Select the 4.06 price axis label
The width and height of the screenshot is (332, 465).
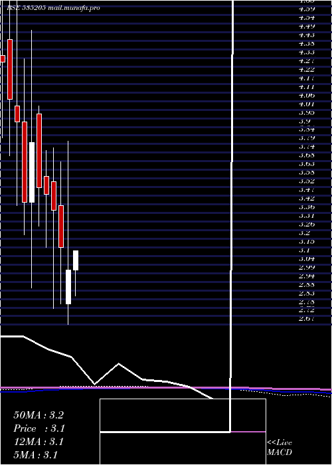click(x=307, y=95)
